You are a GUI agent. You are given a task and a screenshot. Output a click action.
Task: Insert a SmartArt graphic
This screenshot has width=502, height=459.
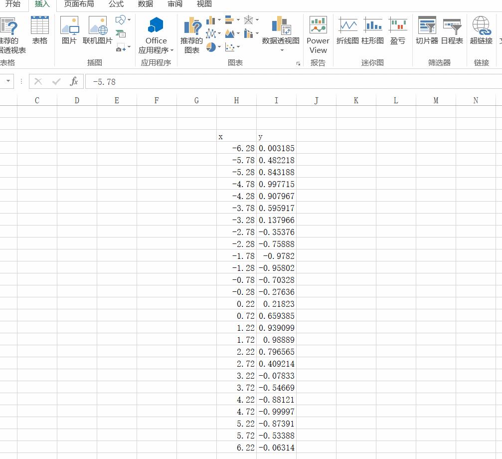pos(120,33)
